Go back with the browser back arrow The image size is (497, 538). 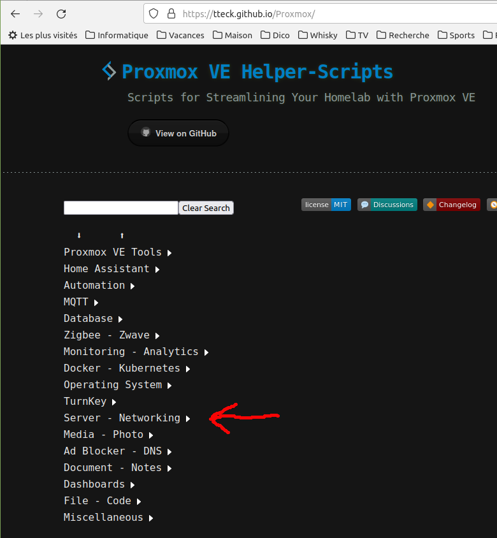(15, 14)
